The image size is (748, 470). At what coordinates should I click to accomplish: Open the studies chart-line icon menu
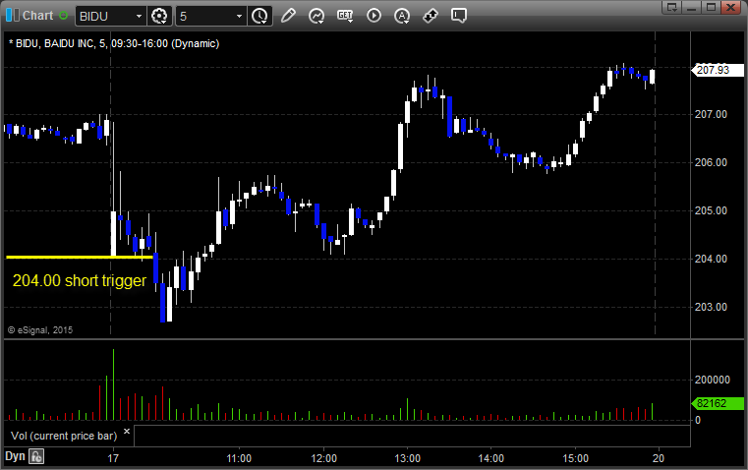click(316, 16)
